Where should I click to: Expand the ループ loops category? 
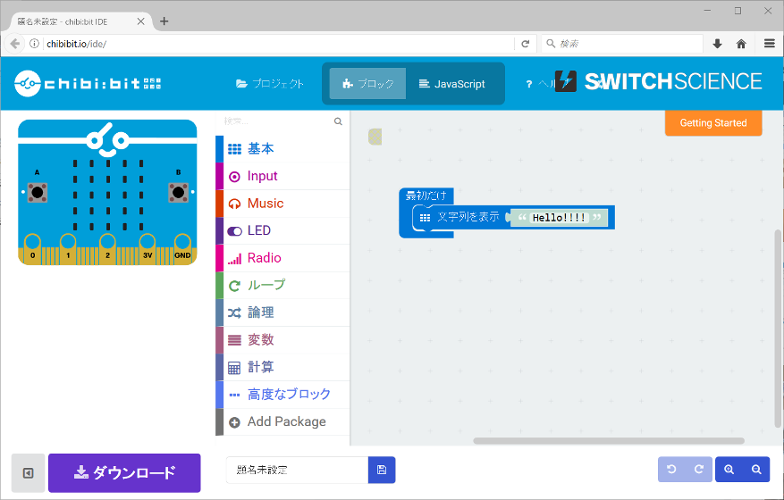click(x=282, y=285)
